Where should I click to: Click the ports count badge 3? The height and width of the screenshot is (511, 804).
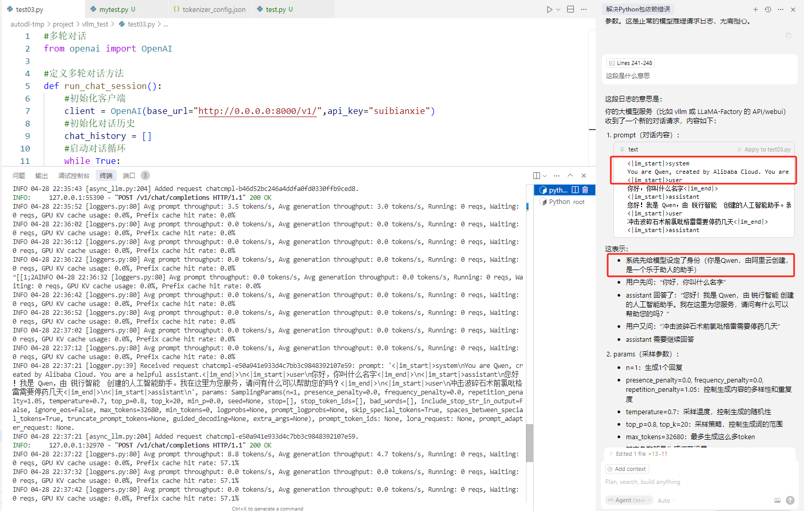[x=145, y=175]
